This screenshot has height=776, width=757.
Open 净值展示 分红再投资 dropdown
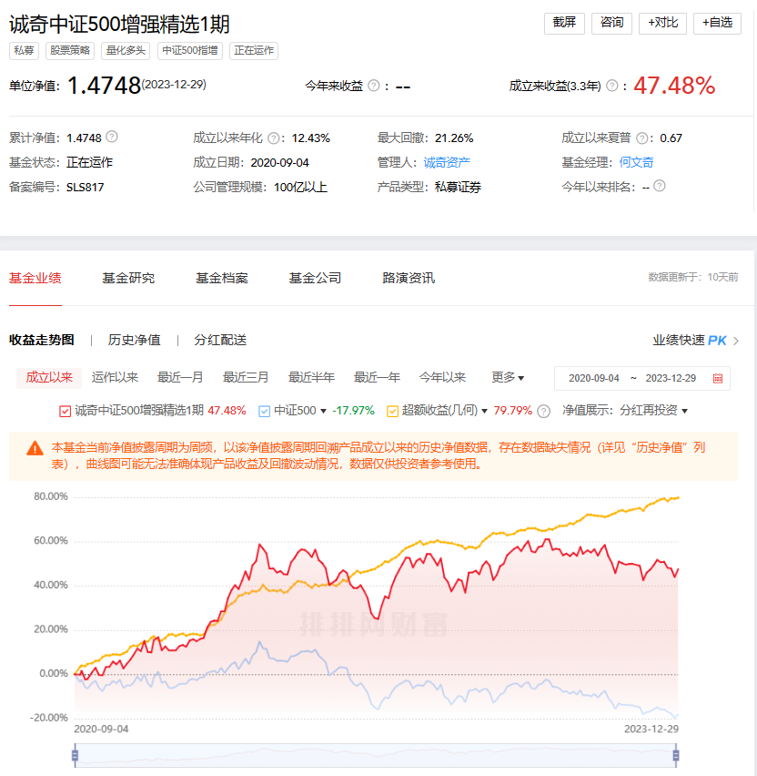(653, 411)
